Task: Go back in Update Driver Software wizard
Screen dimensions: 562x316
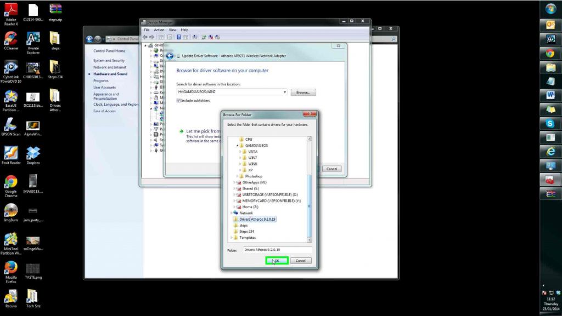Action: [170, 56]
